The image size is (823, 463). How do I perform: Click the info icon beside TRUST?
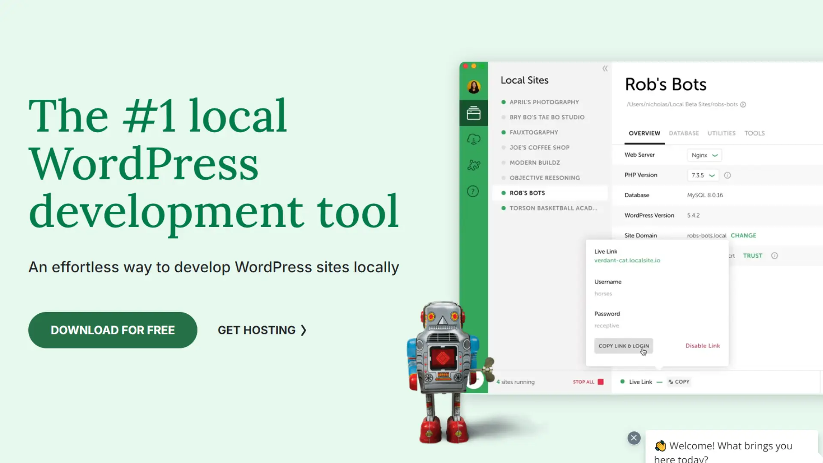pyautogui.click(x=775, y=256)
